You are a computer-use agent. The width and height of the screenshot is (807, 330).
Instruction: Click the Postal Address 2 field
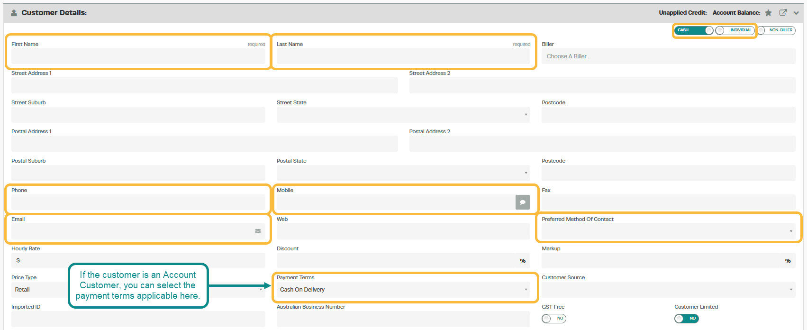pyautogui.click(x=602, y=144)
